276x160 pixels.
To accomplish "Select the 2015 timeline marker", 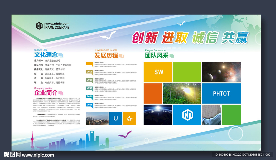I will [x=89, y=89].
